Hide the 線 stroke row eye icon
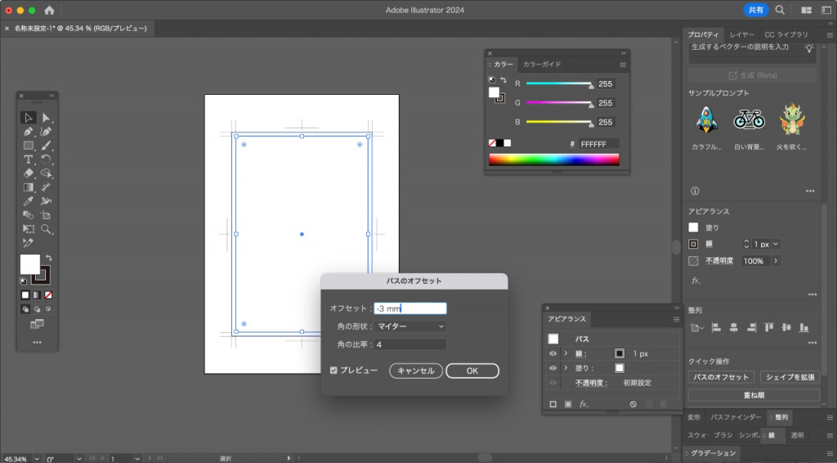Viewport: 837px width, 463px height. (553, 353)
